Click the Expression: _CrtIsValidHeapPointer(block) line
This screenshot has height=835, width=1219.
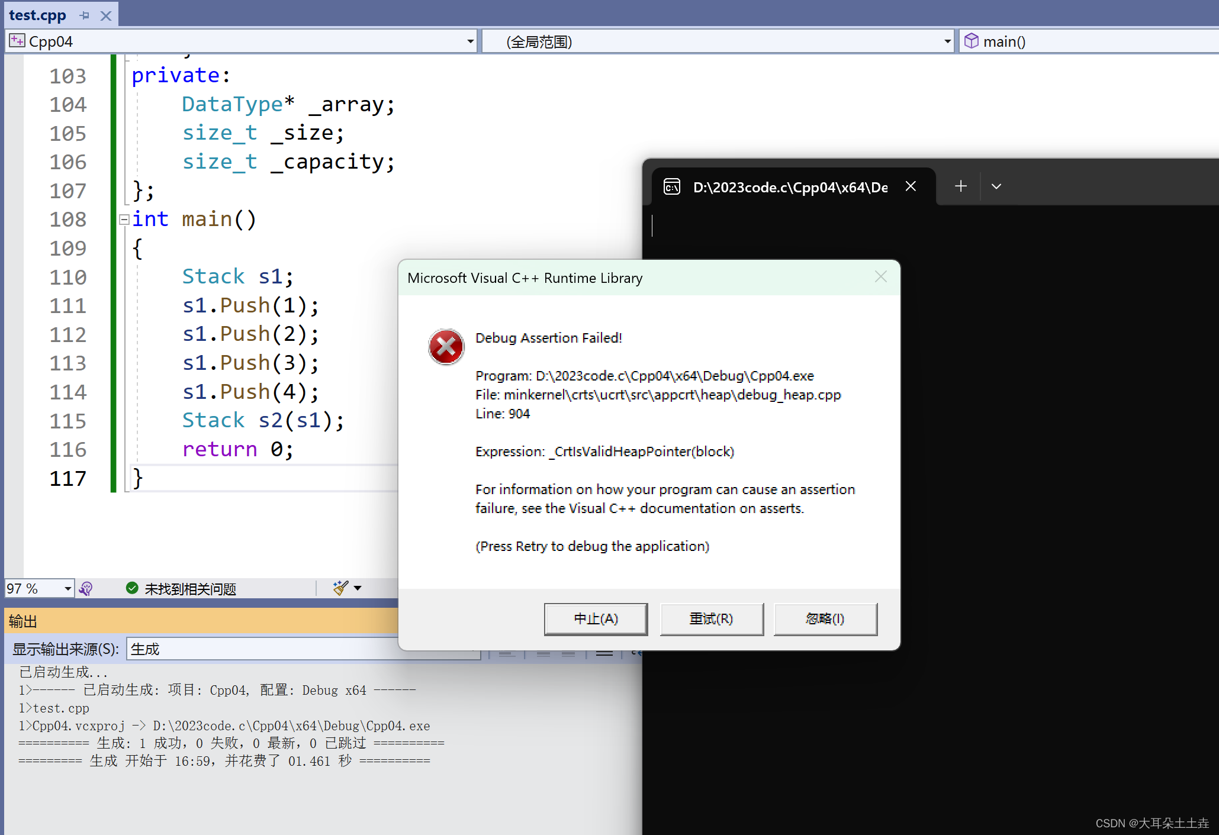tap(604, 452)
